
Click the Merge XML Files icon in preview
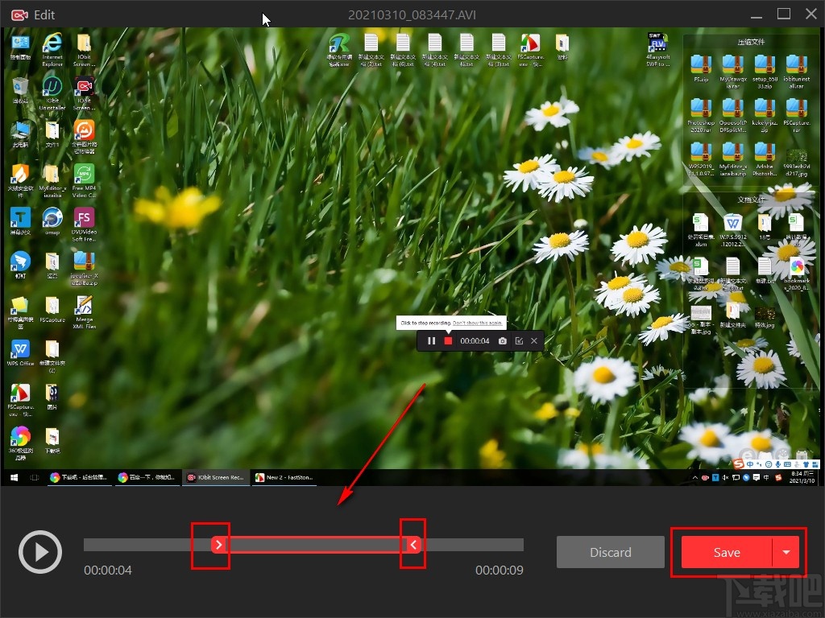click(x=84, y=311)
